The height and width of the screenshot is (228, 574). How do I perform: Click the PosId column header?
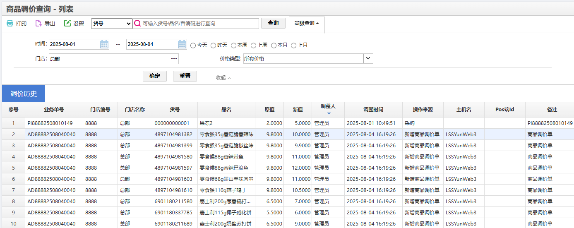point(505,110)
